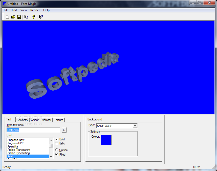Click font list scroll down arrow
Screen dimensions: 217x171
click(51, 157)
